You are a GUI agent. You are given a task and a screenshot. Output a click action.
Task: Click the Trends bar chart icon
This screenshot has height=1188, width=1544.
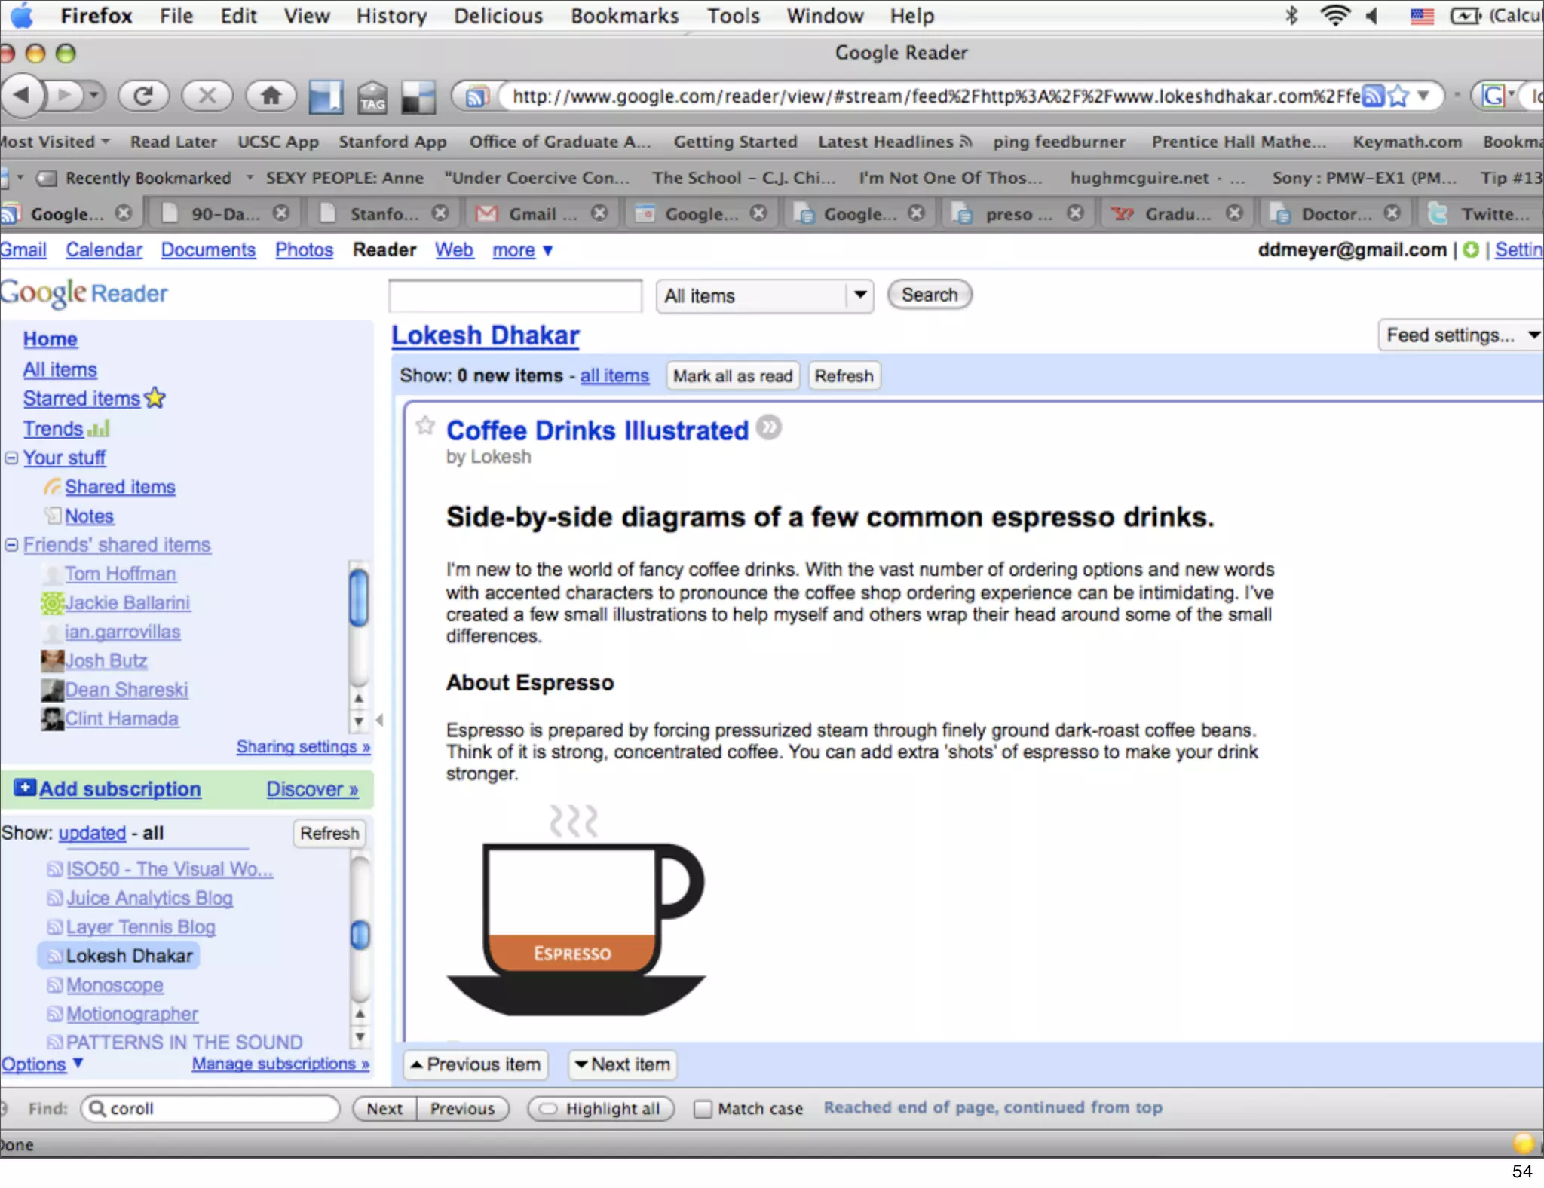tap(99, 429)
